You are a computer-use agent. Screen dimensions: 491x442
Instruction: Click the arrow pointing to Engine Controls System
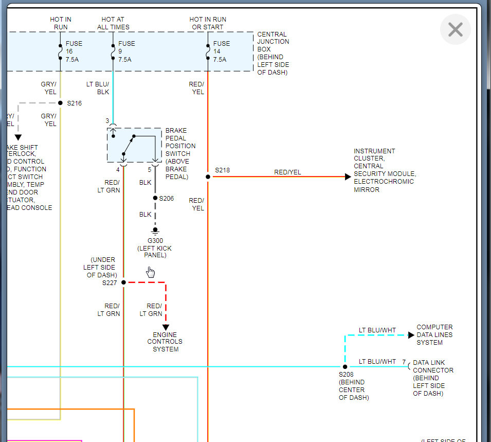[x=166, y=327]
